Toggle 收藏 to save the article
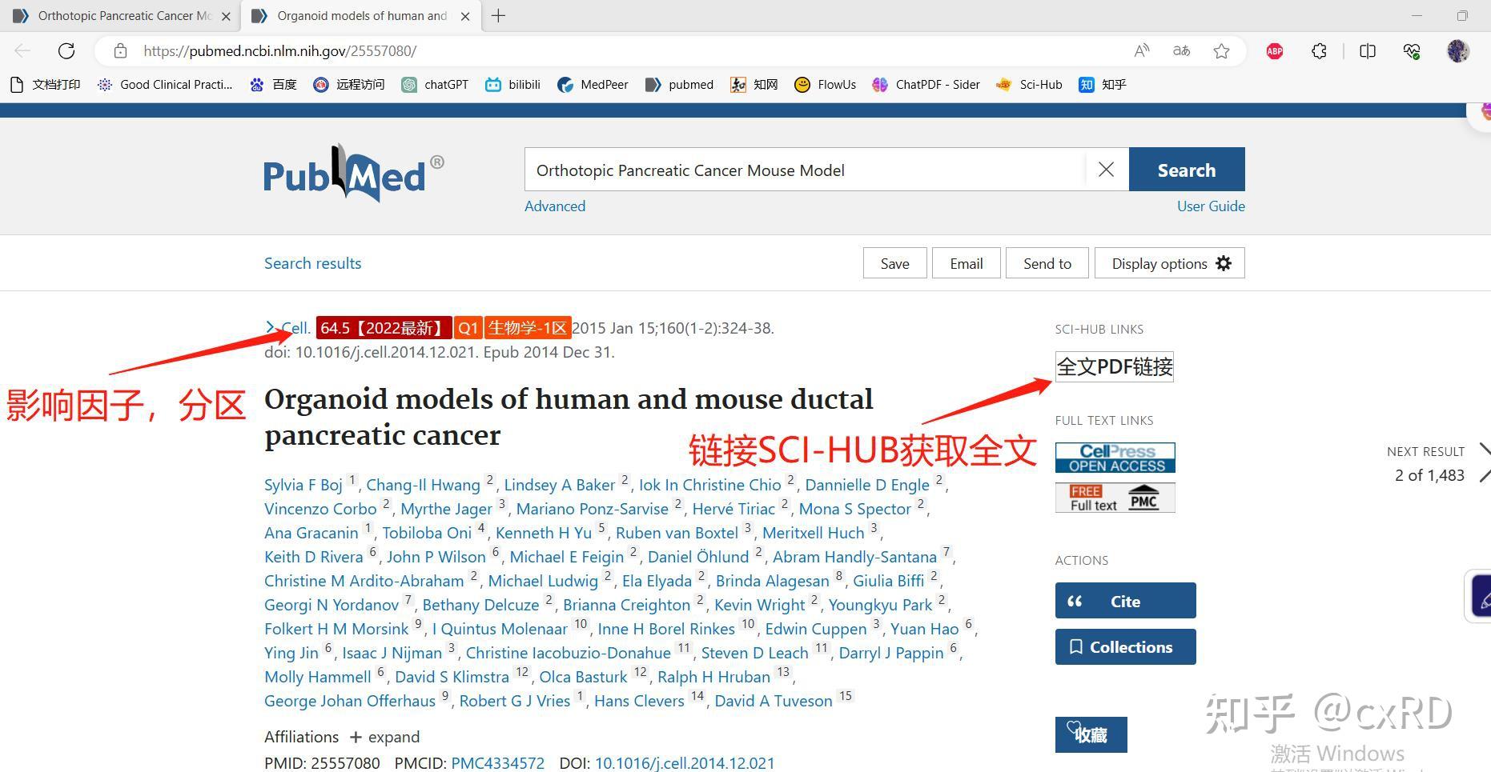This screenshot has height=772, width=1491. tap(1091, 734)
